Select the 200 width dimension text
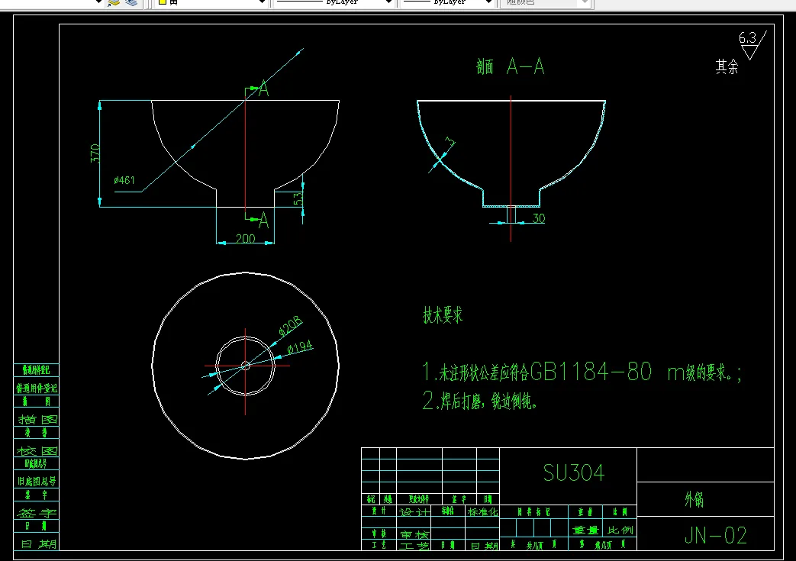This screenshot has height=561, width=796. click(x=245, y=239)
